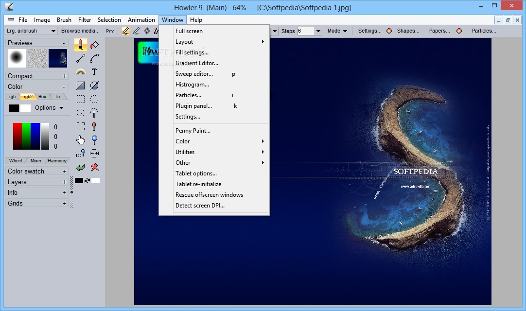Viewport: 526px width, 311px height.
Task: Click the fit-to-window arrows icon
Action: (94, 154)
